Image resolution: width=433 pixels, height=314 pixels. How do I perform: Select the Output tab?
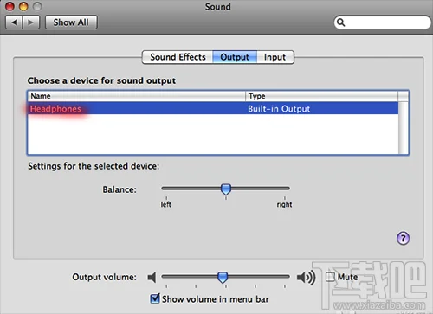[x=235, y=57]
